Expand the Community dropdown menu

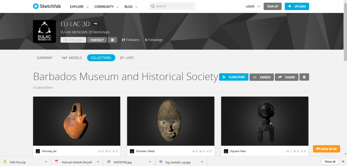106,6
